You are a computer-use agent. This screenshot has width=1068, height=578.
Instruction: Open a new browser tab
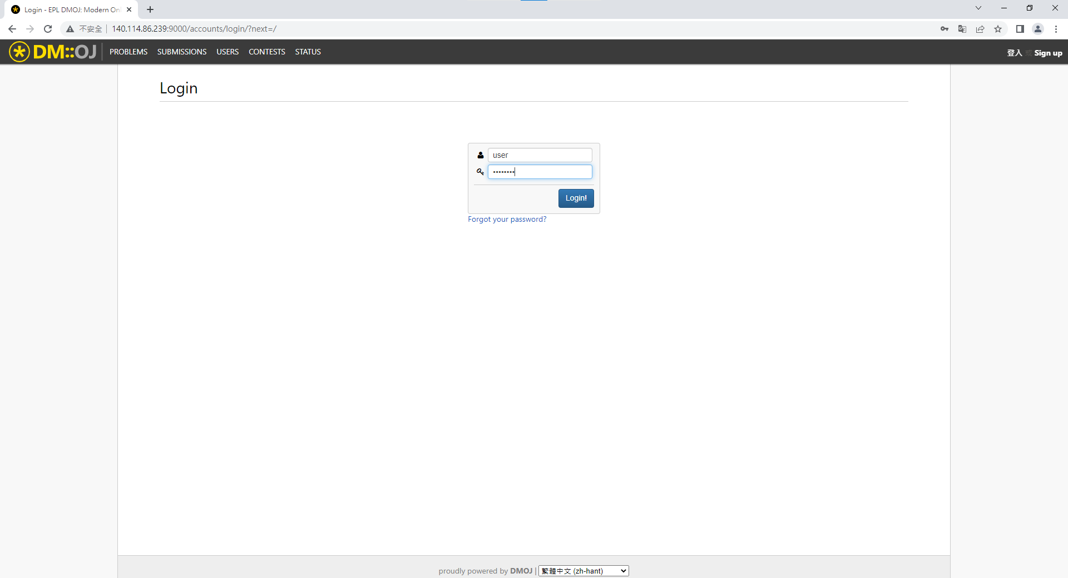150,9
